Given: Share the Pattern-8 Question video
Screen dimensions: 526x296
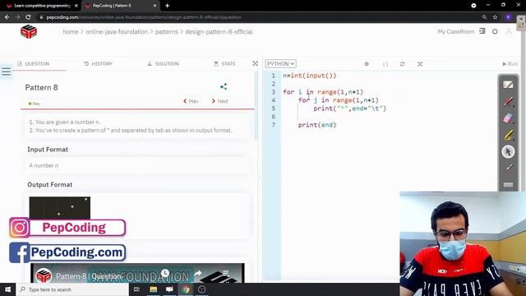Looking at the screenshot, I should [x=197, y=273].
